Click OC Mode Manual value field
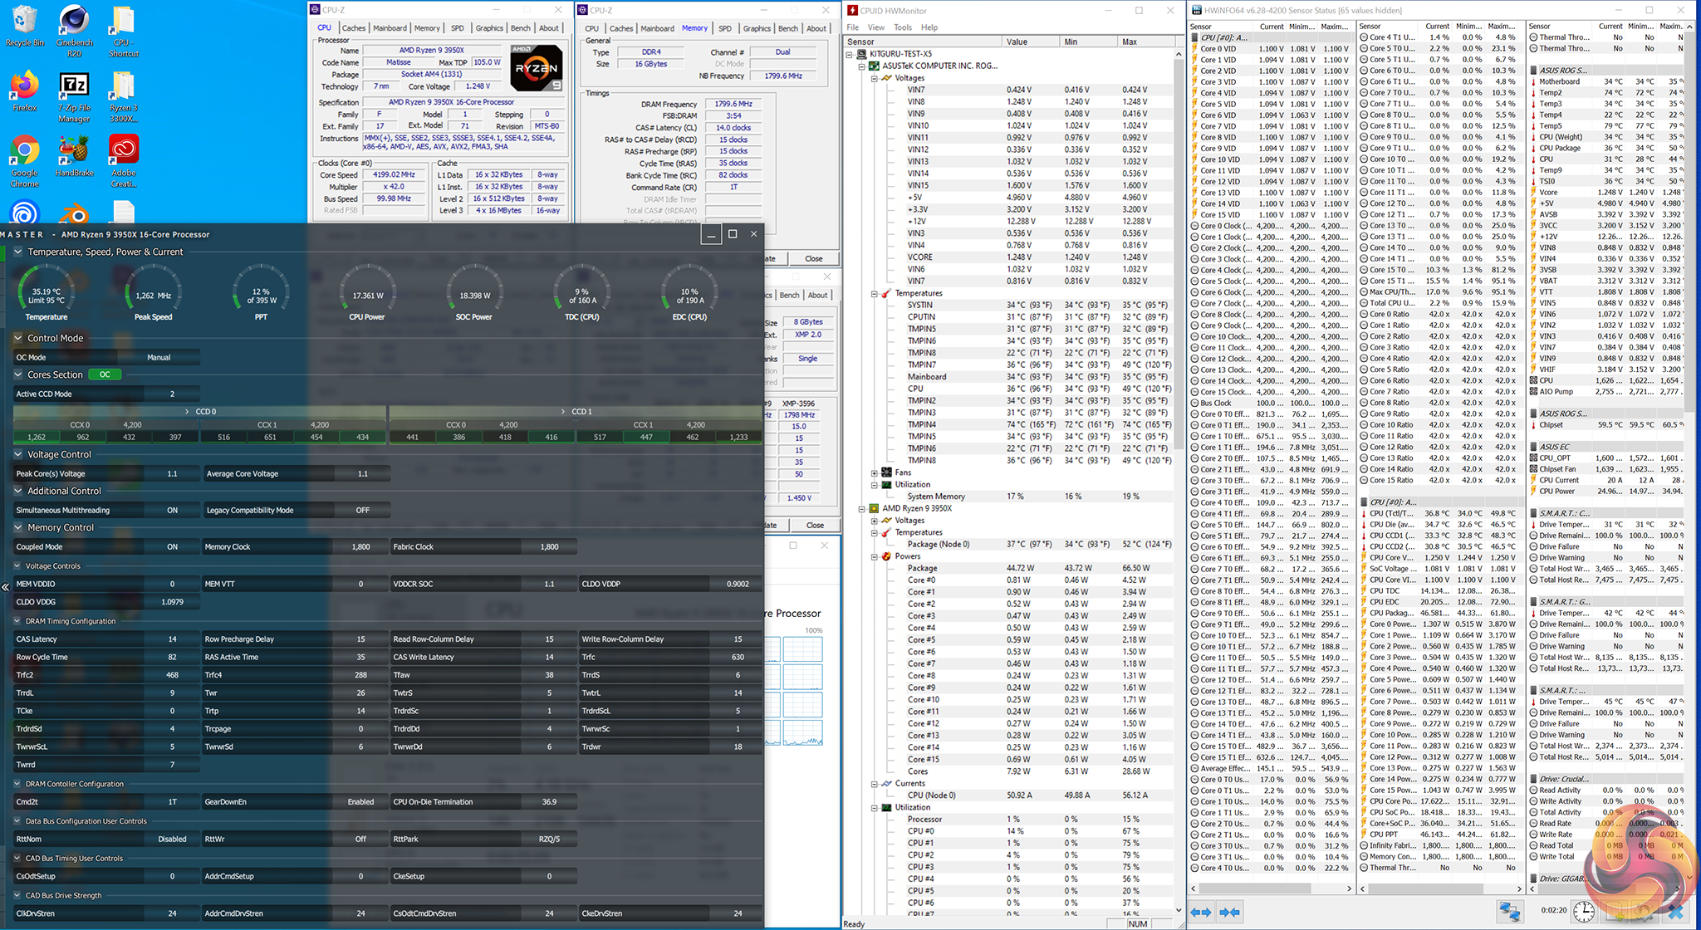The width and height of the screenshot is (1701, 930). point(159,357)
